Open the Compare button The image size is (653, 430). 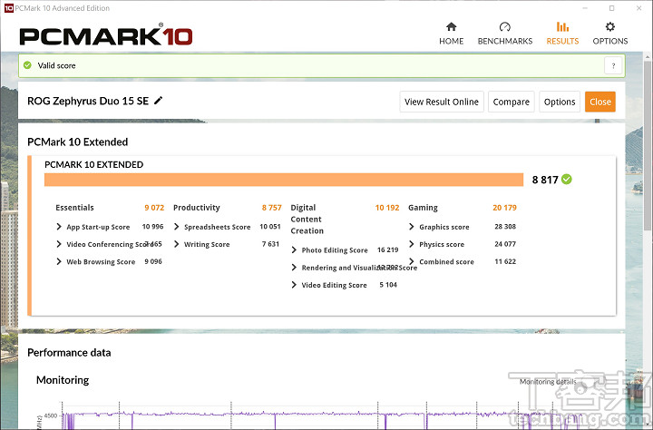[x=511, y=102]
